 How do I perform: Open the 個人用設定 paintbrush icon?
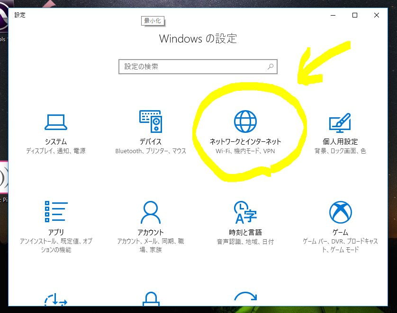(340, 123)
